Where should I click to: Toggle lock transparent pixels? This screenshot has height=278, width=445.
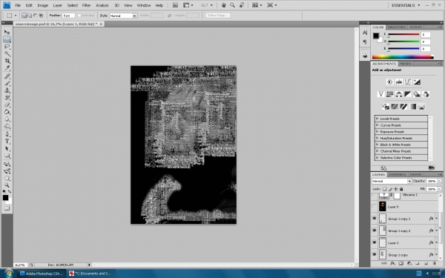click(384, 189)
